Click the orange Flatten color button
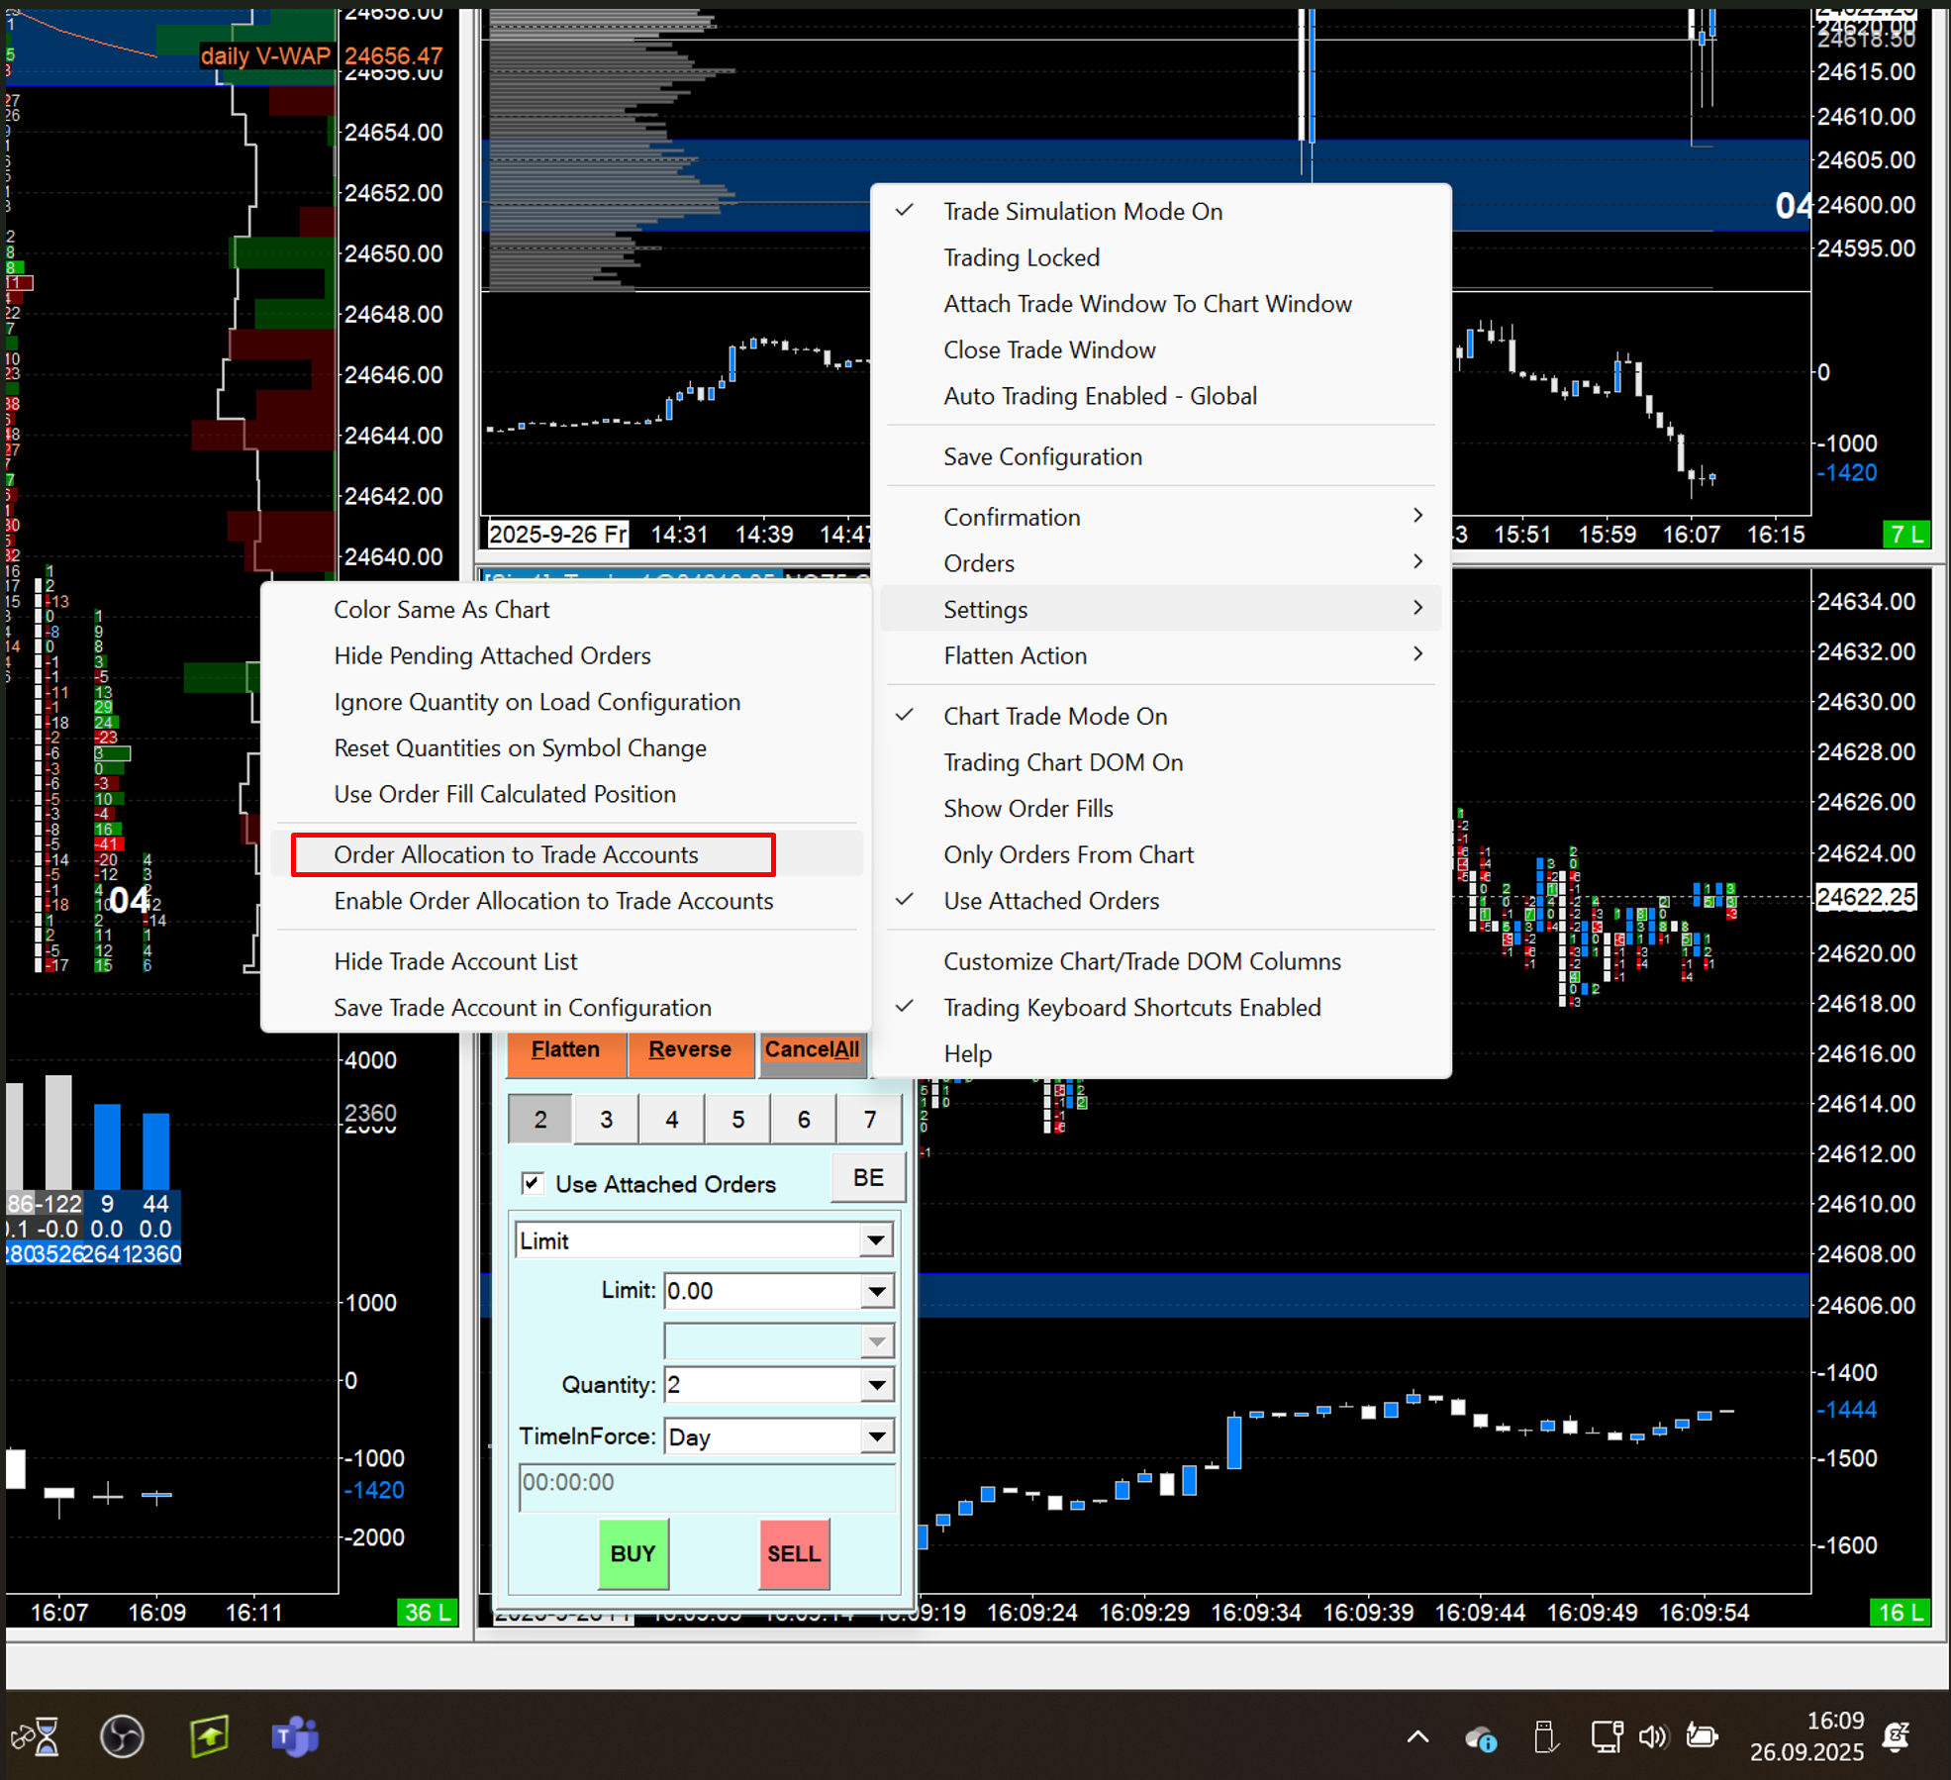Viewport: 1951px width, 1780px height. click(565, 1050)
